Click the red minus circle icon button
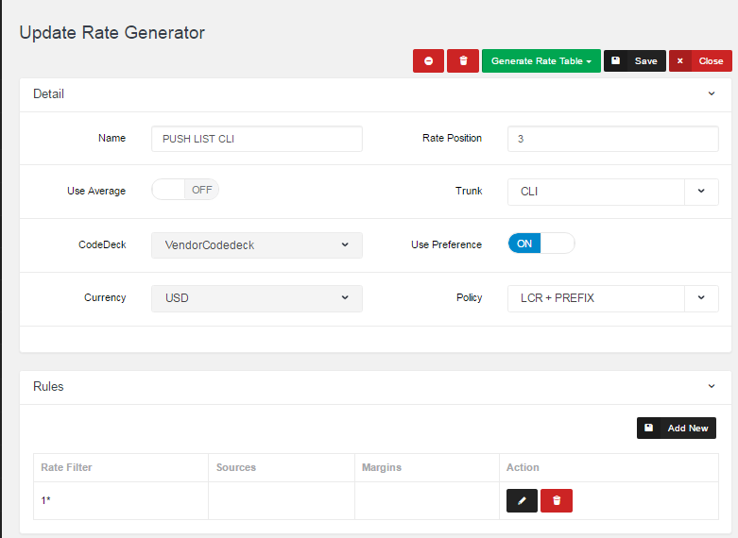 tap(428, 61)
